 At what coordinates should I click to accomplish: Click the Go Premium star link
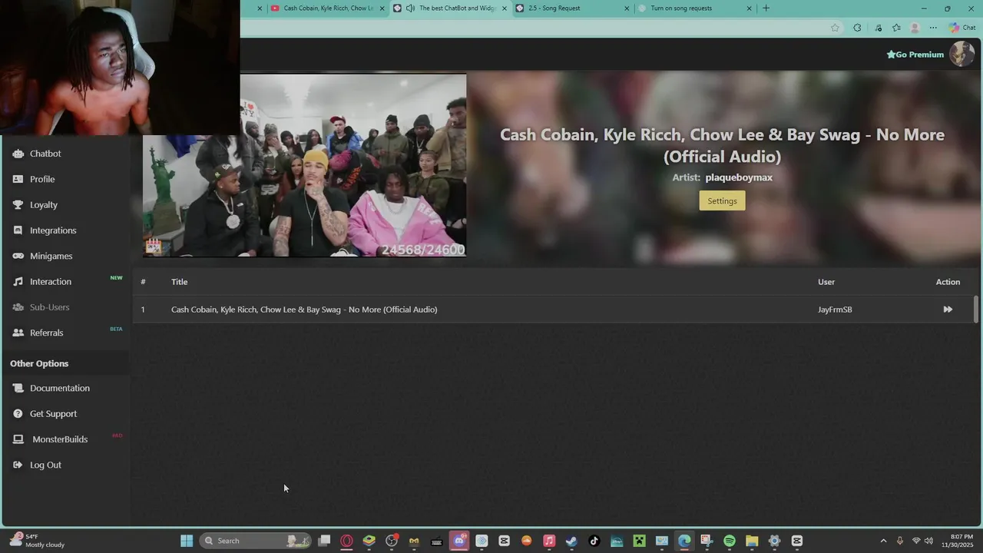click(x=915, y=55)
